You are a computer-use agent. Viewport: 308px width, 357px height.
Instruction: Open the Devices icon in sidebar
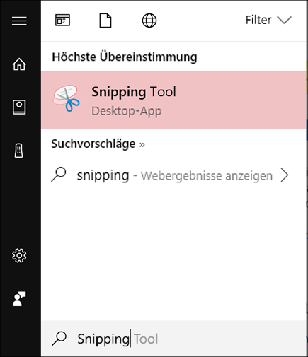19,151
